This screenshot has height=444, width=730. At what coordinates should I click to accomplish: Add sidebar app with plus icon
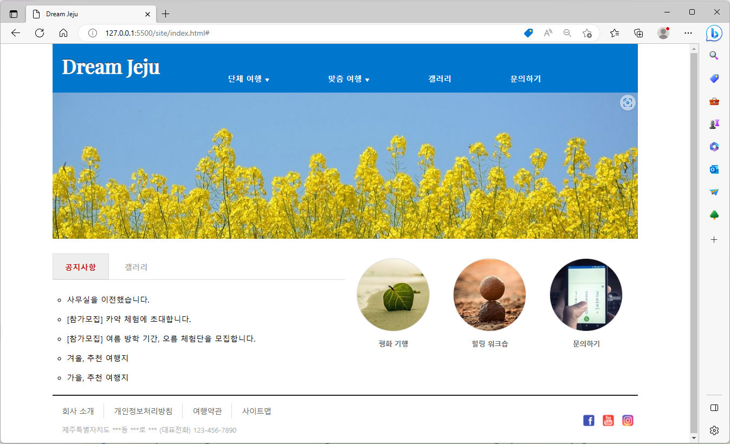click(x=714, y=239)
